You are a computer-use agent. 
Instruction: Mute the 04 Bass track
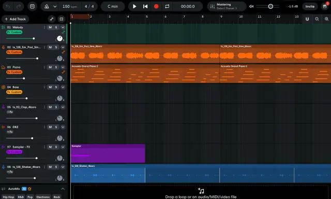point(50,87)
